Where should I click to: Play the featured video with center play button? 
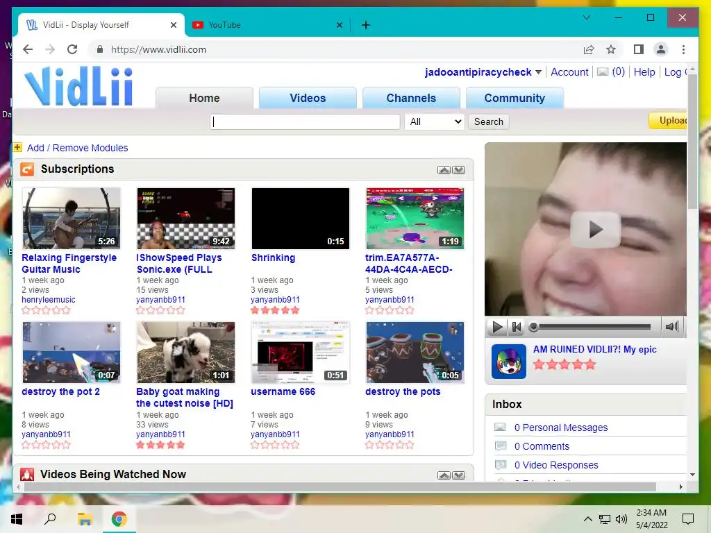pos(595,230)
